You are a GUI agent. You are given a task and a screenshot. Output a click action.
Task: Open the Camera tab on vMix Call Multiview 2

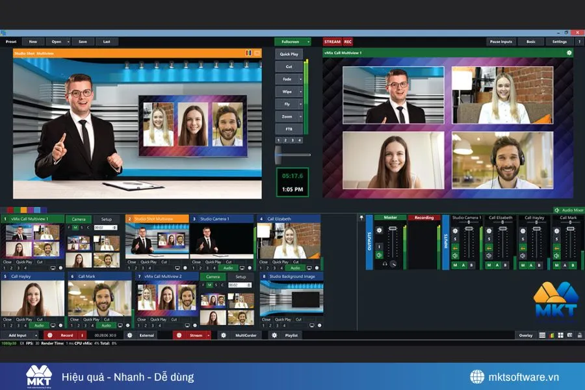tap(213, 277)
